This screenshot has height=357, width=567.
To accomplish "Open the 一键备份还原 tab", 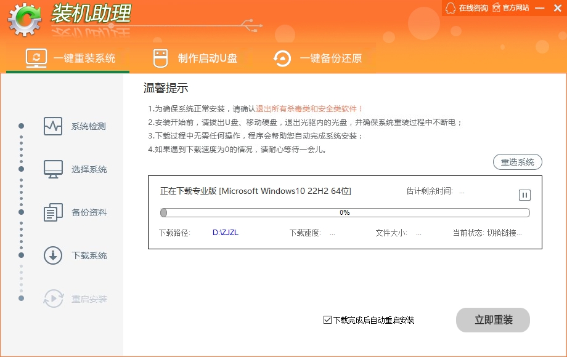I will [317, 58].
